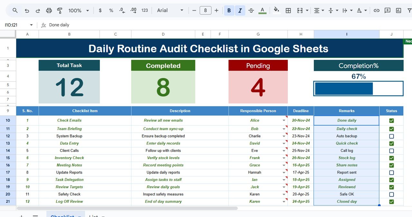The height and width of the screenshot is (217, 412).
Task: Check the System Backup status checkbox
Action: pyautogui.click(x=391, y=136)
